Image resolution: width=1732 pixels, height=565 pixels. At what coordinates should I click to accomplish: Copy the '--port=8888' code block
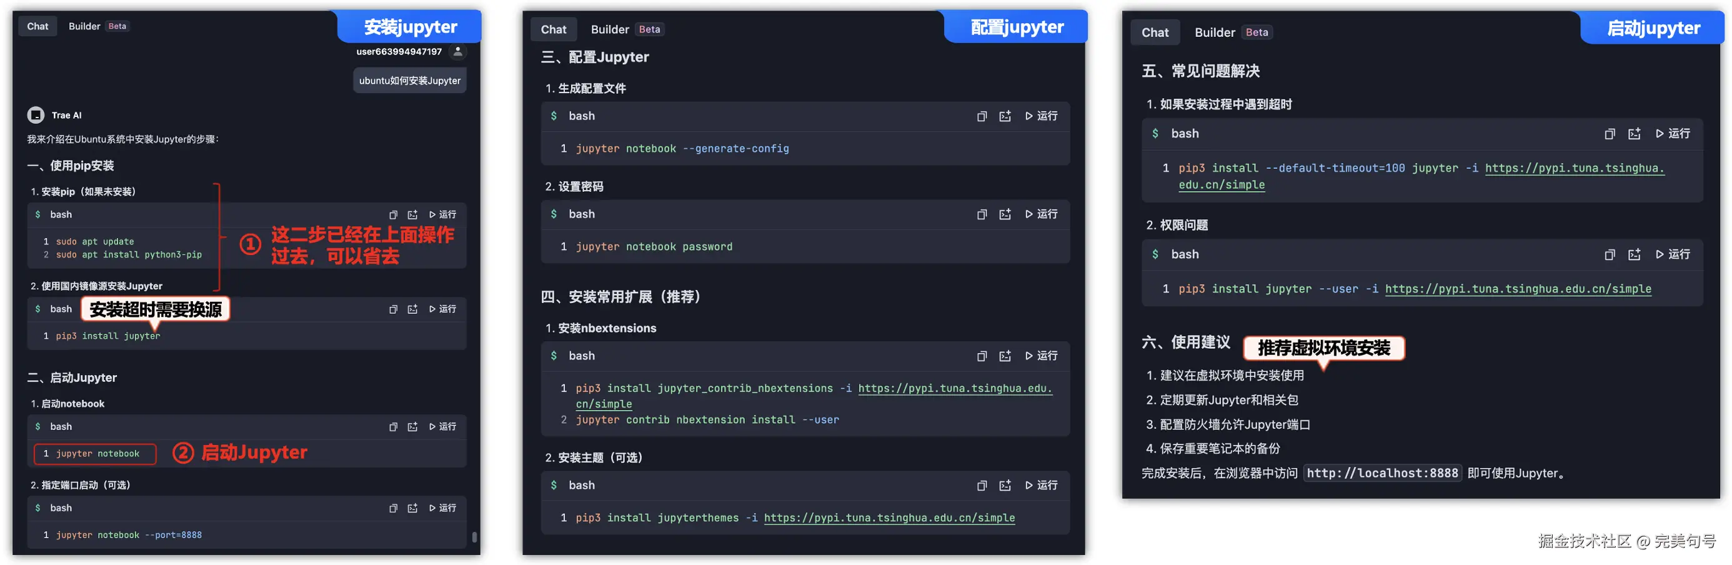pyautogui.click(x=394, y=508)
